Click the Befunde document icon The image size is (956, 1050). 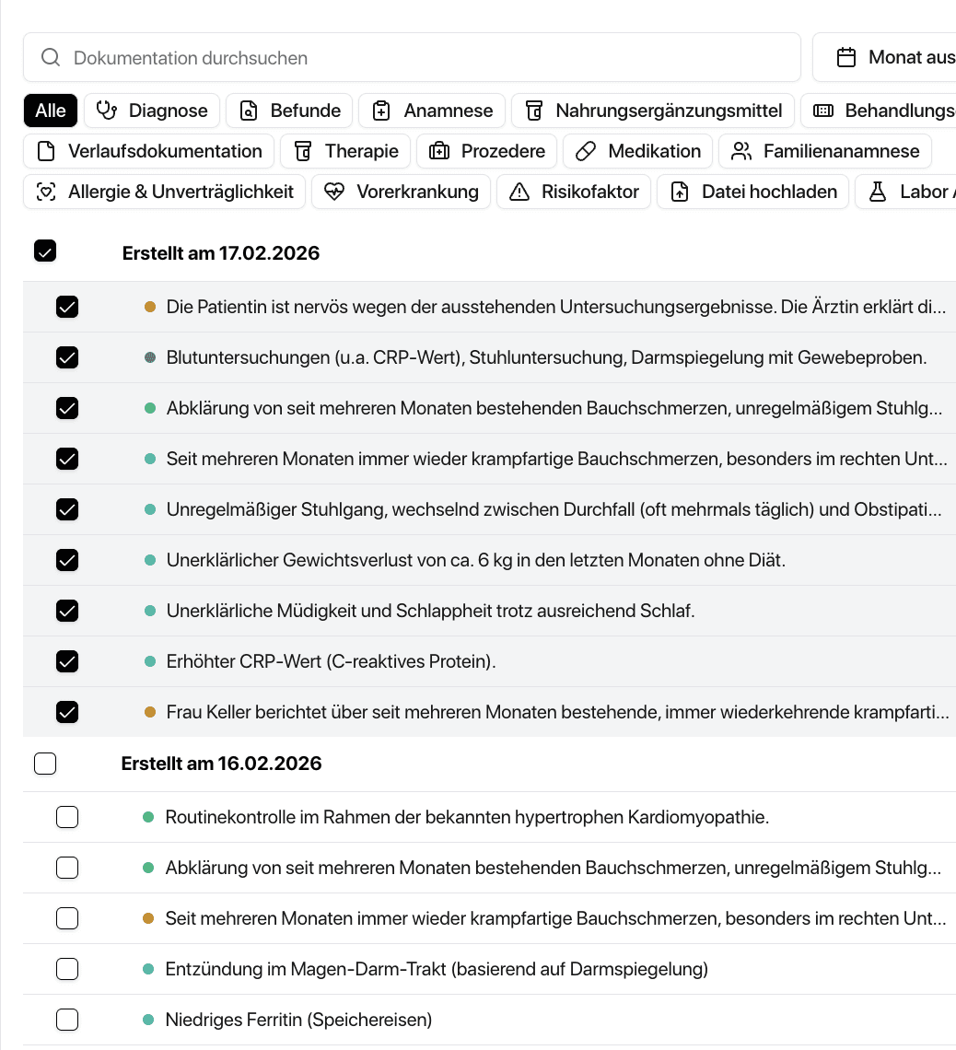(x=249, y=110)
